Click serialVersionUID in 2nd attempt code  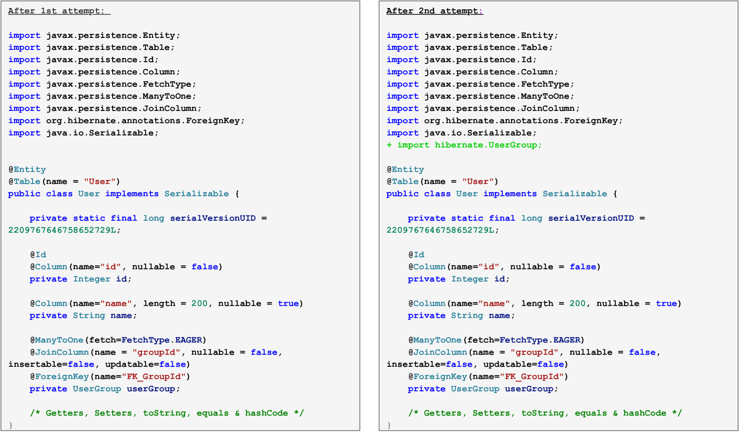591,218
